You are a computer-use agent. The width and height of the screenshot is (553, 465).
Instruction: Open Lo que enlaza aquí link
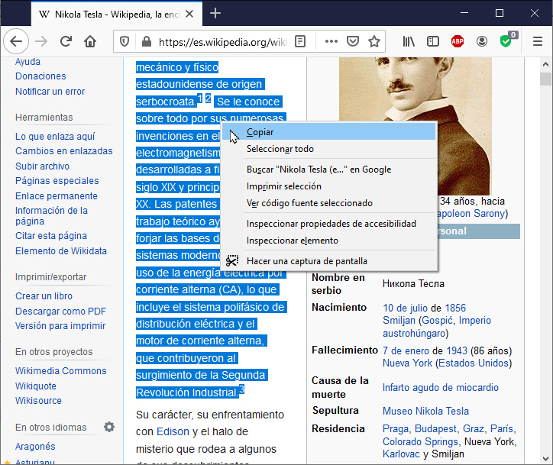coord(55,137)
